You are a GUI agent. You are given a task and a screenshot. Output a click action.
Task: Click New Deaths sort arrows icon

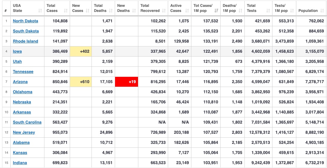click(134, 11)
